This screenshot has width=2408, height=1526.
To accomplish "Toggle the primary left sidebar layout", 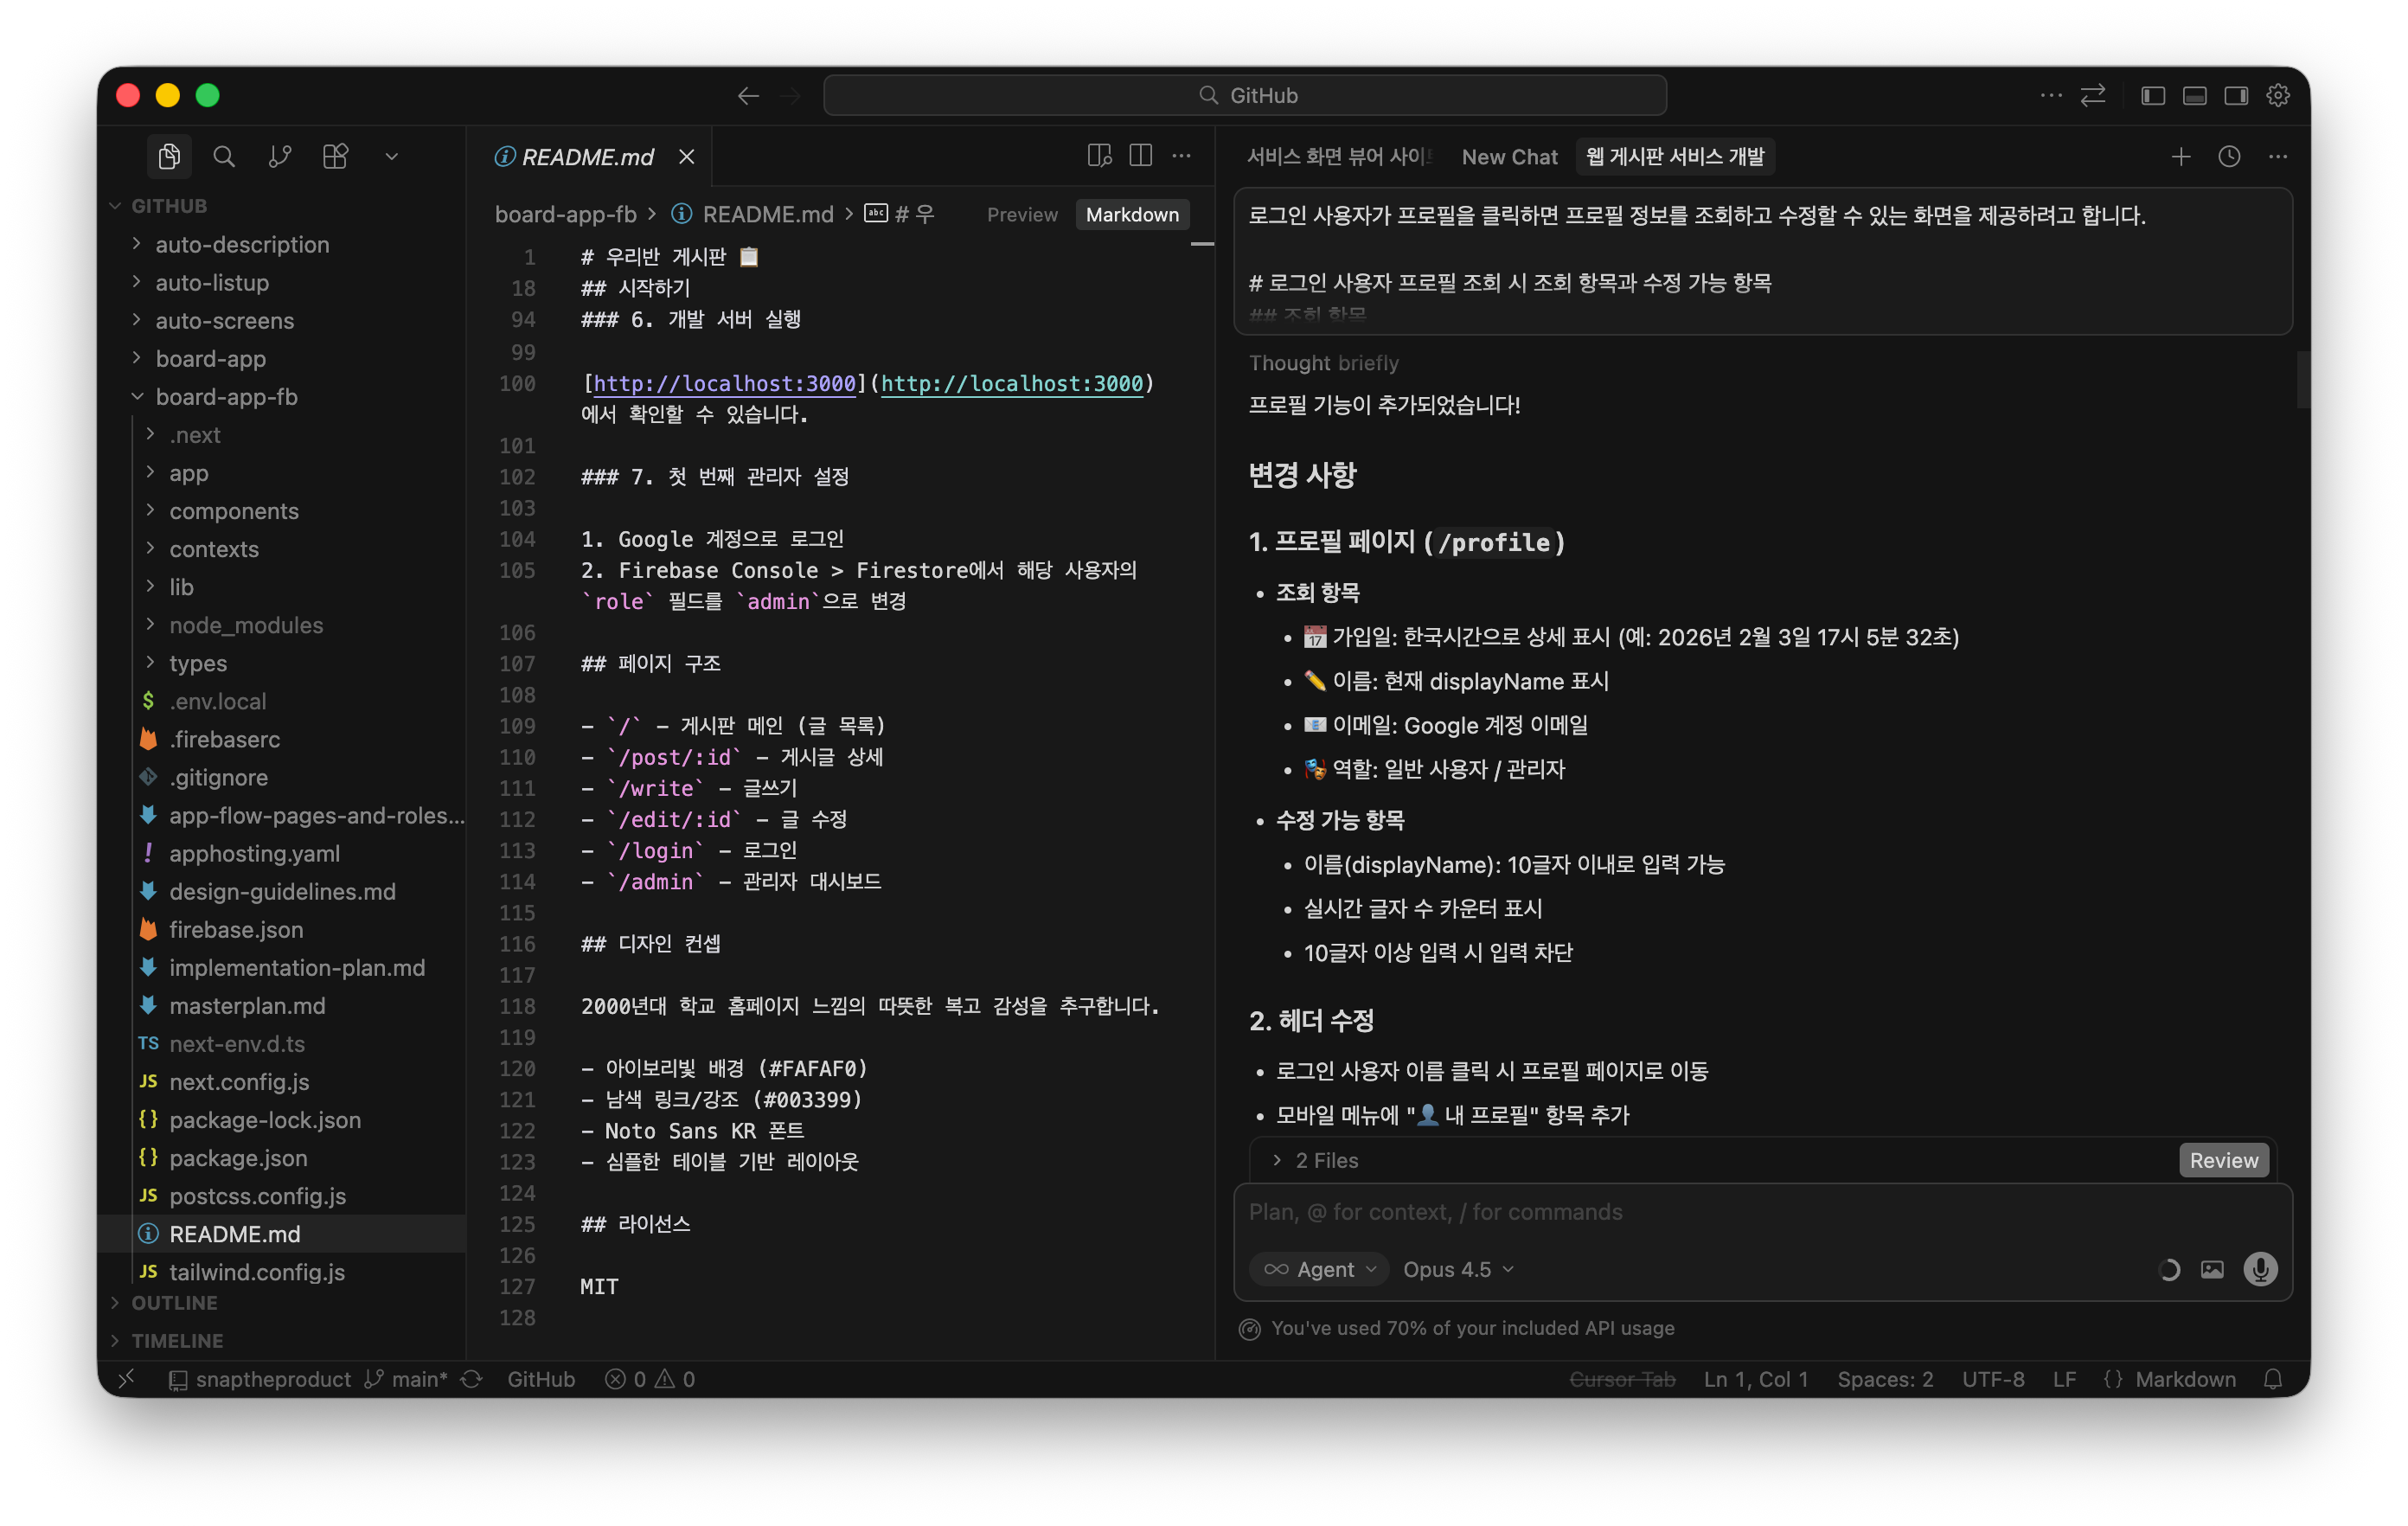I will (x=2153, y=95).
